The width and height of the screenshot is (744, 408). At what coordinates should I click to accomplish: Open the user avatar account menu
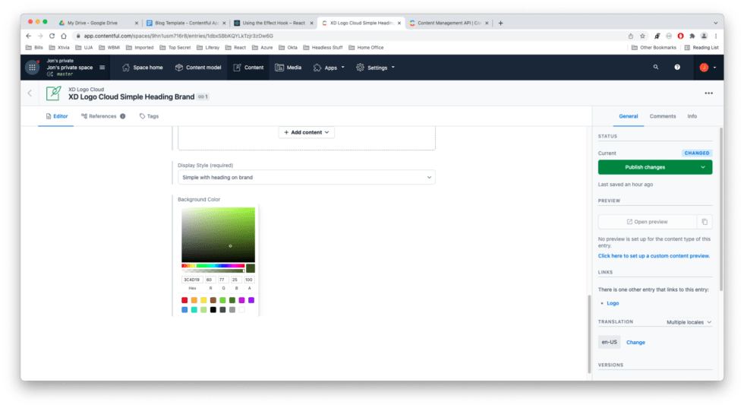point(708,68)
